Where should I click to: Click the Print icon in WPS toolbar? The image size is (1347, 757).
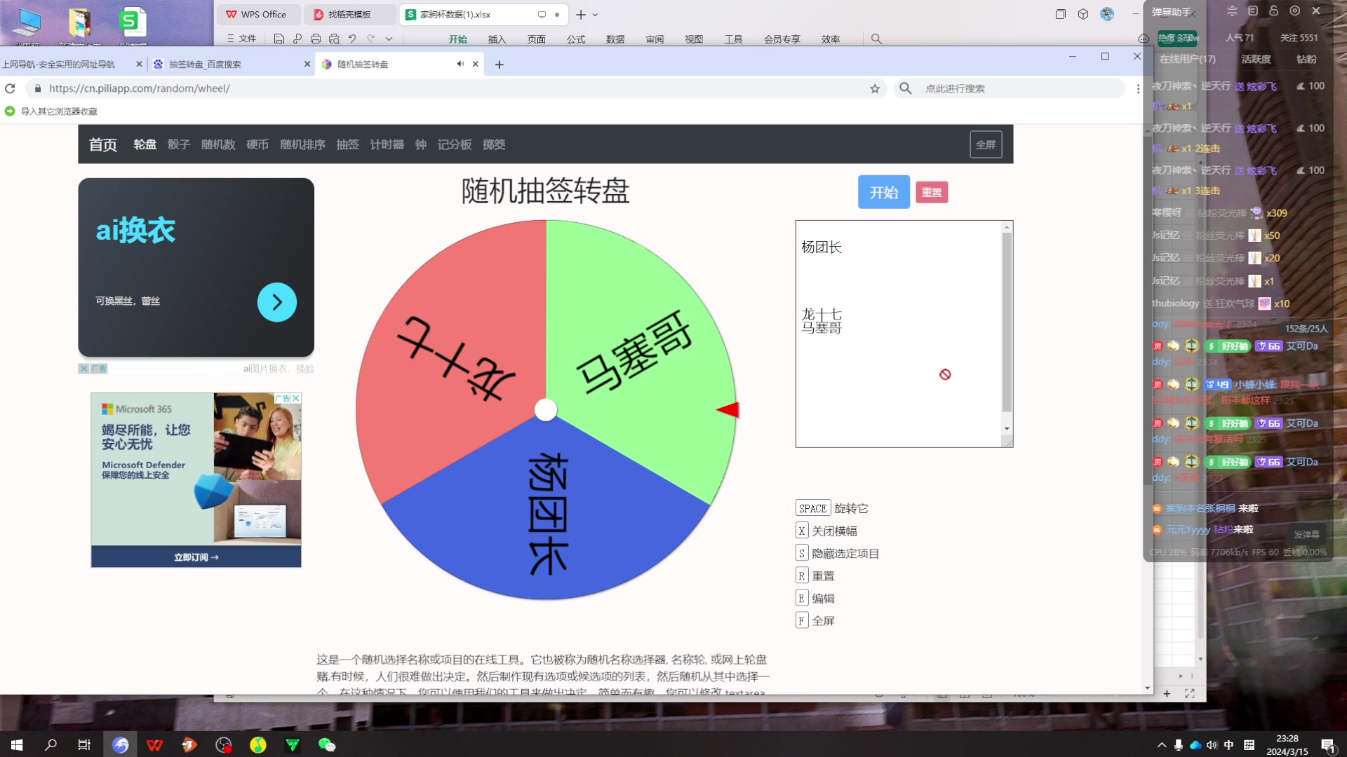(316, 39)
